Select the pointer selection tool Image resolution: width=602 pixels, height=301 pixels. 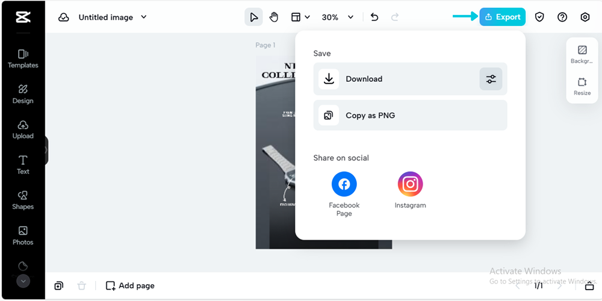point(253,17)
